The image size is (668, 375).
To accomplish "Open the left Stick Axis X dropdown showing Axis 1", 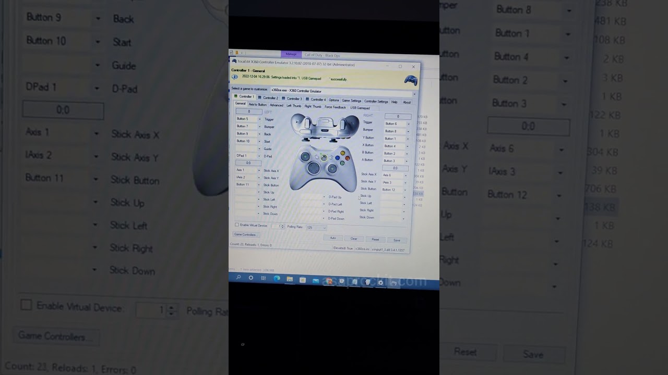I will click(x=248, y=170).
